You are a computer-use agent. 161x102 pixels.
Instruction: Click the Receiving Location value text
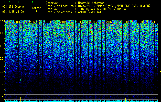pos(114,6)
